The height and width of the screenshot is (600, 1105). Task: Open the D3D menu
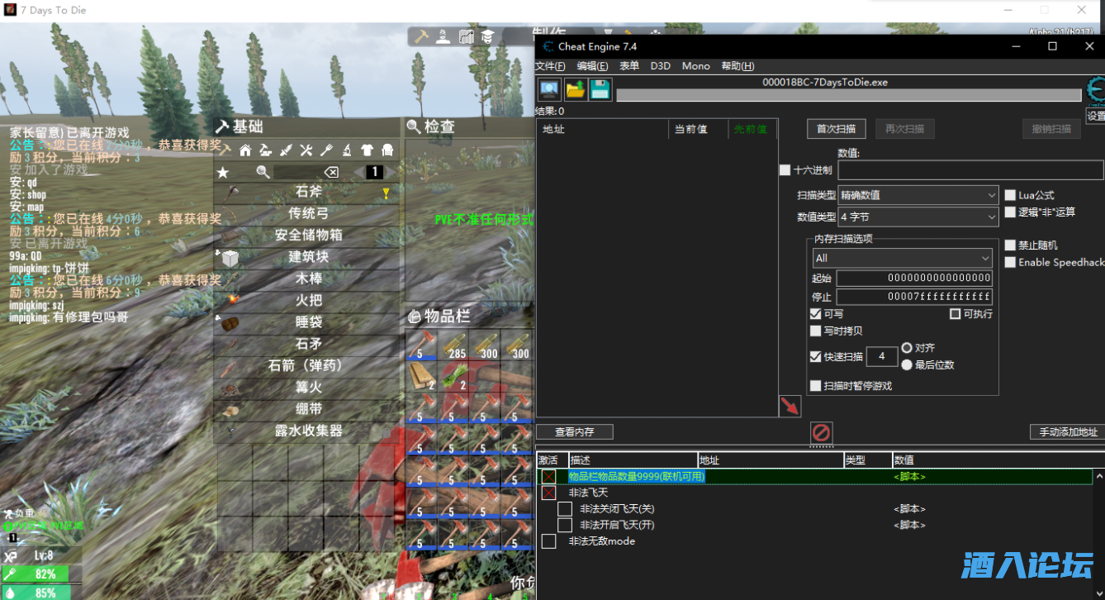pyautogui.click(x=661, y=66)
